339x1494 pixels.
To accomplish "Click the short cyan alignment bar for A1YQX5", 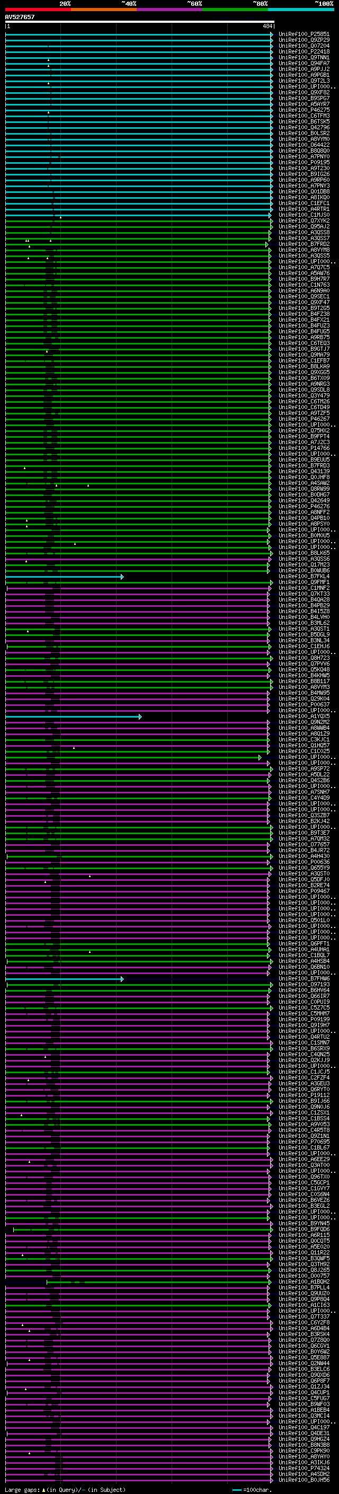I will pyautogui.click(x=74, y=717).
